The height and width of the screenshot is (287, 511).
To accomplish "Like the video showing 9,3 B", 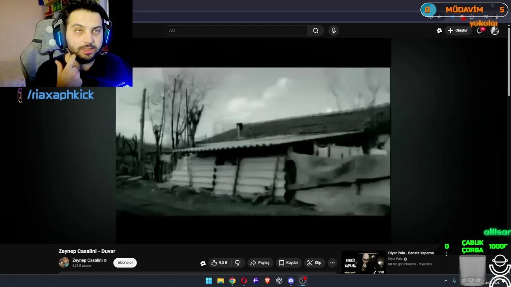I will click(219, 263).
